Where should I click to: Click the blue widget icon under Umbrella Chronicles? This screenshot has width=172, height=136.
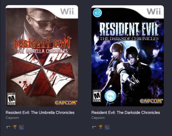[x=21, y=127]
